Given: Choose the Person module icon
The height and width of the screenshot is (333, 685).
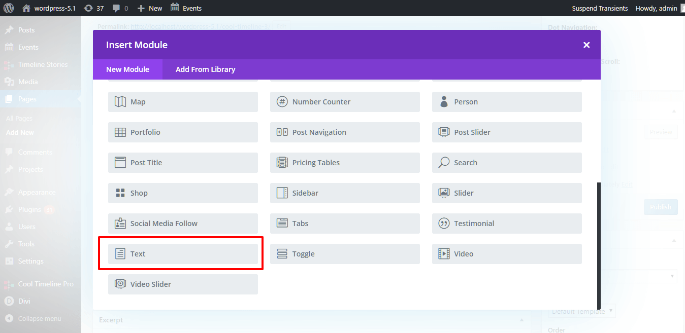Looking at the screenshot, I should [x=444, y=102].
